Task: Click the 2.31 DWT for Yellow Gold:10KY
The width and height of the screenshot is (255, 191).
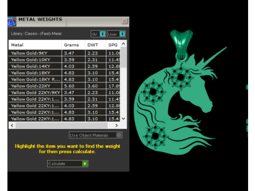Action: [x=92, y=59]
